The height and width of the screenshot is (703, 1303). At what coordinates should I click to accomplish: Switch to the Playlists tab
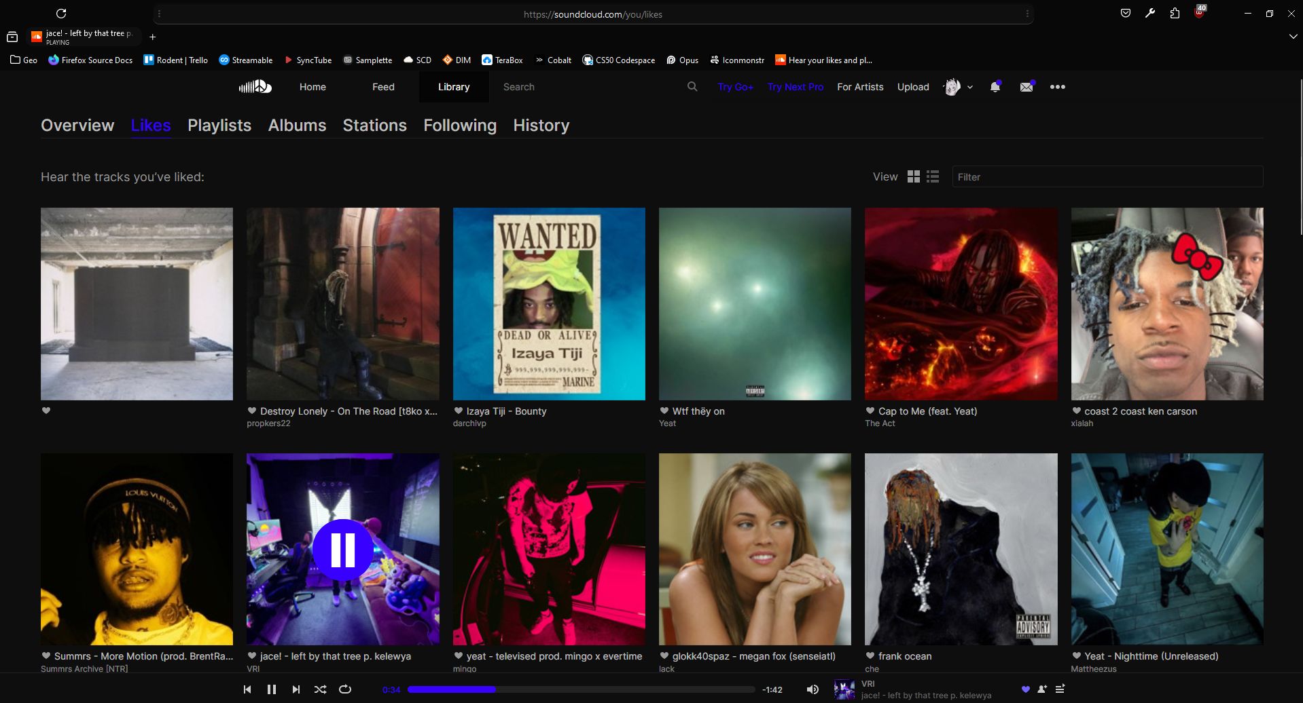(x=219, y=126)
